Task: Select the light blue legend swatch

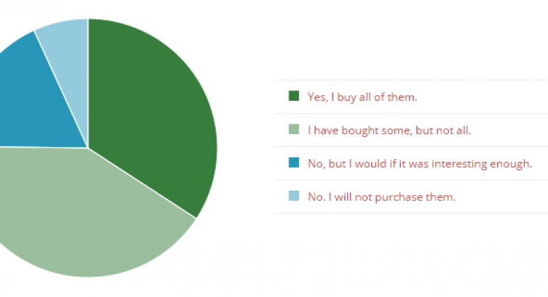Action: 294,196
